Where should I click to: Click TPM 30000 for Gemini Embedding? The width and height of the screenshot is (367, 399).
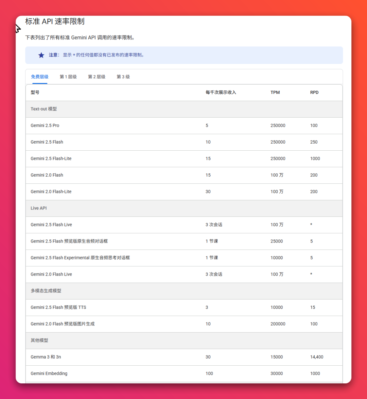pyautogui.click(x=277, y=373)
